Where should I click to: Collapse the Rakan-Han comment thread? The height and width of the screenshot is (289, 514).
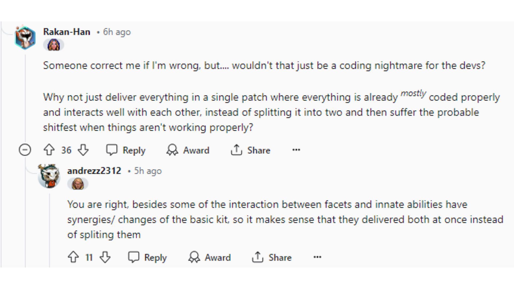(25, 150)
